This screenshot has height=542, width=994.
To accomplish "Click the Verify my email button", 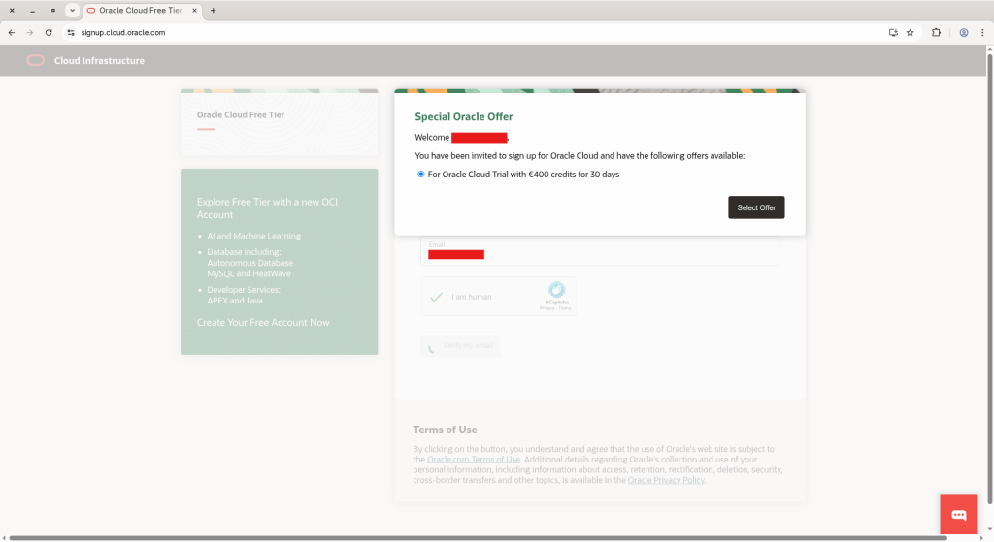I will tap(461, 346).
